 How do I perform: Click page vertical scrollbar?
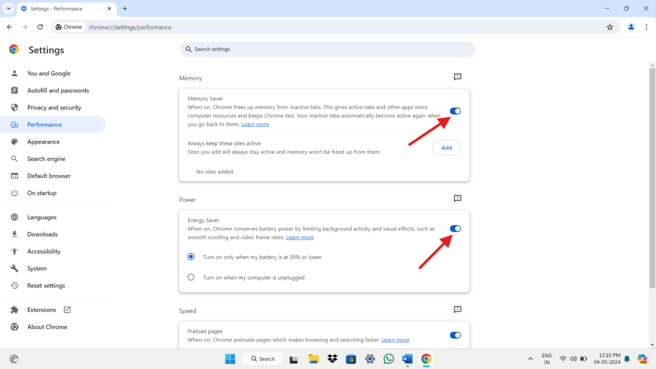point(652,178)
